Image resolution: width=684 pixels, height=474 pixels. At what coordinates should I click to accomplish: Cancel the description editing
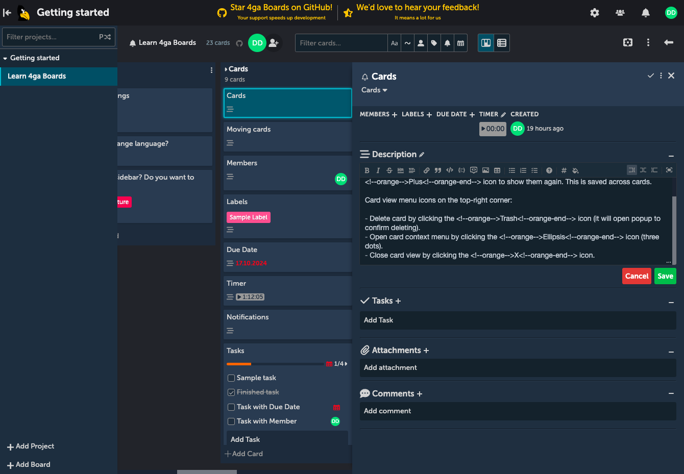(637, 276)
